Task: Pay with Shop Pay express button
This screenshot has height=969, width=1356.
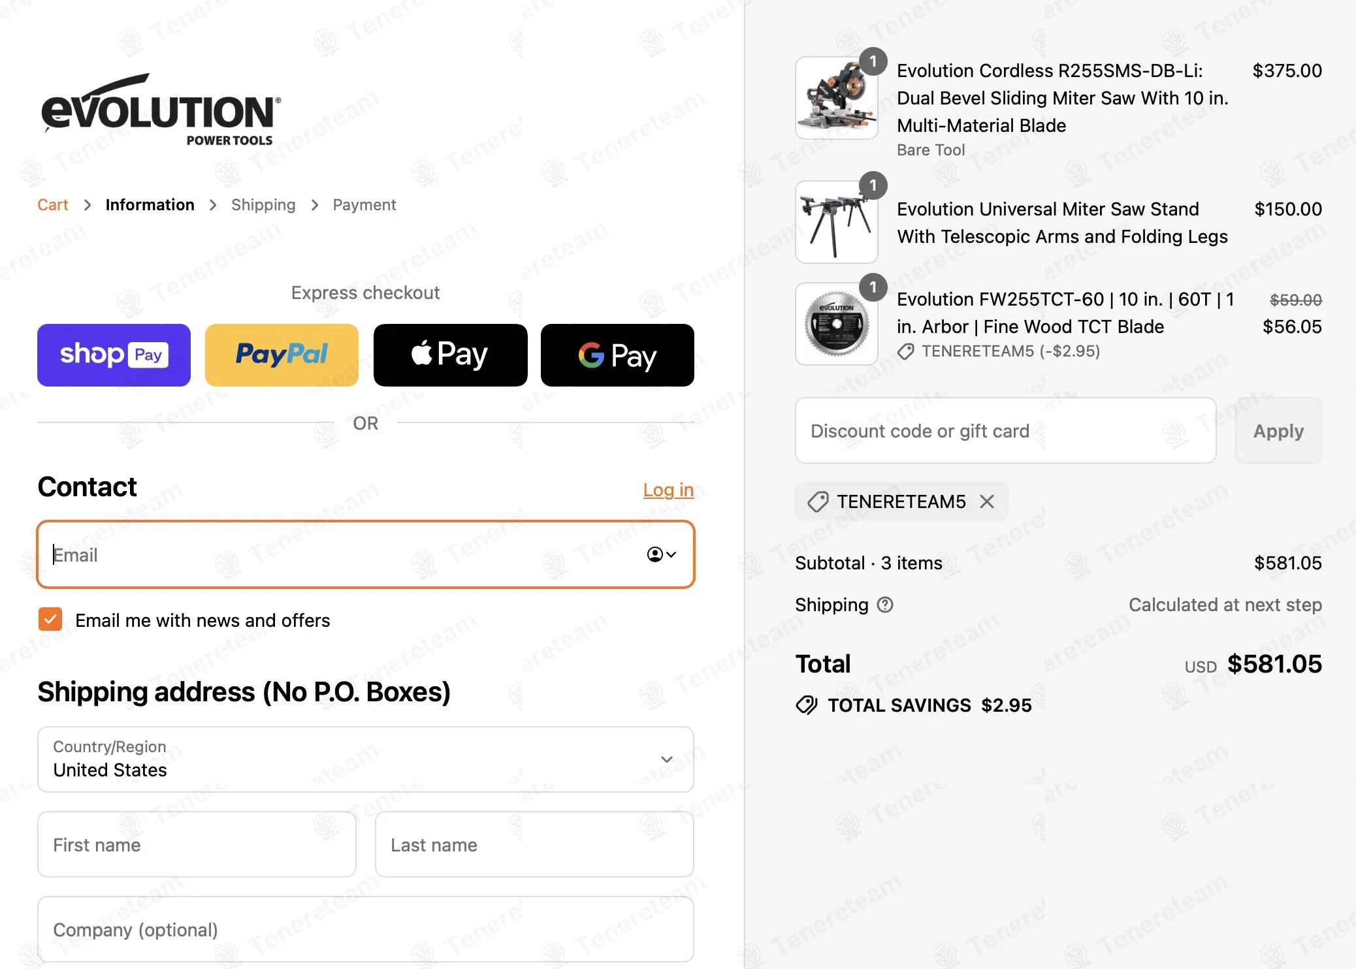Action: click(114, 355)
